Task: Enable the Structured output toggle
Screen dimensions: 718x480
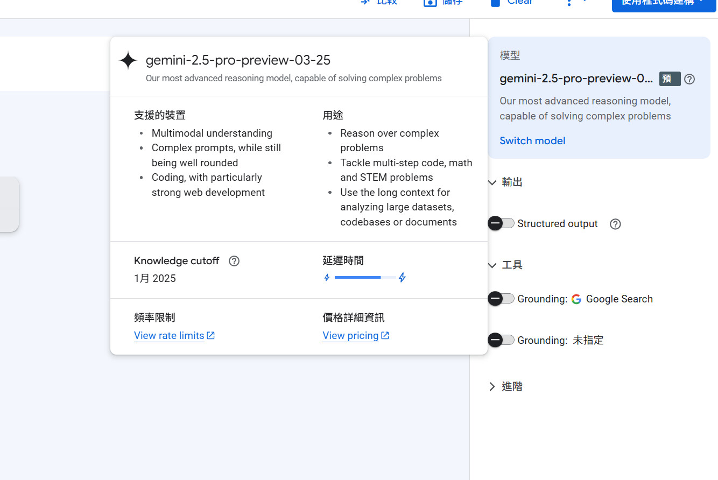Action: click(x=501, y=223)
